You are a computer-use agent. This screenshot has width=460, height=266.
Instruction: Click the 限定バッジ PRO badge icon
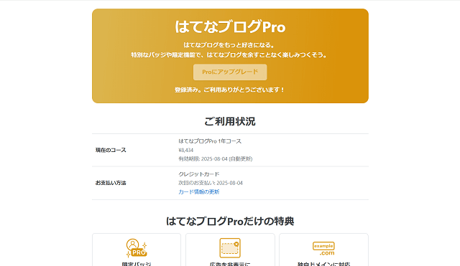coord(137,248)
